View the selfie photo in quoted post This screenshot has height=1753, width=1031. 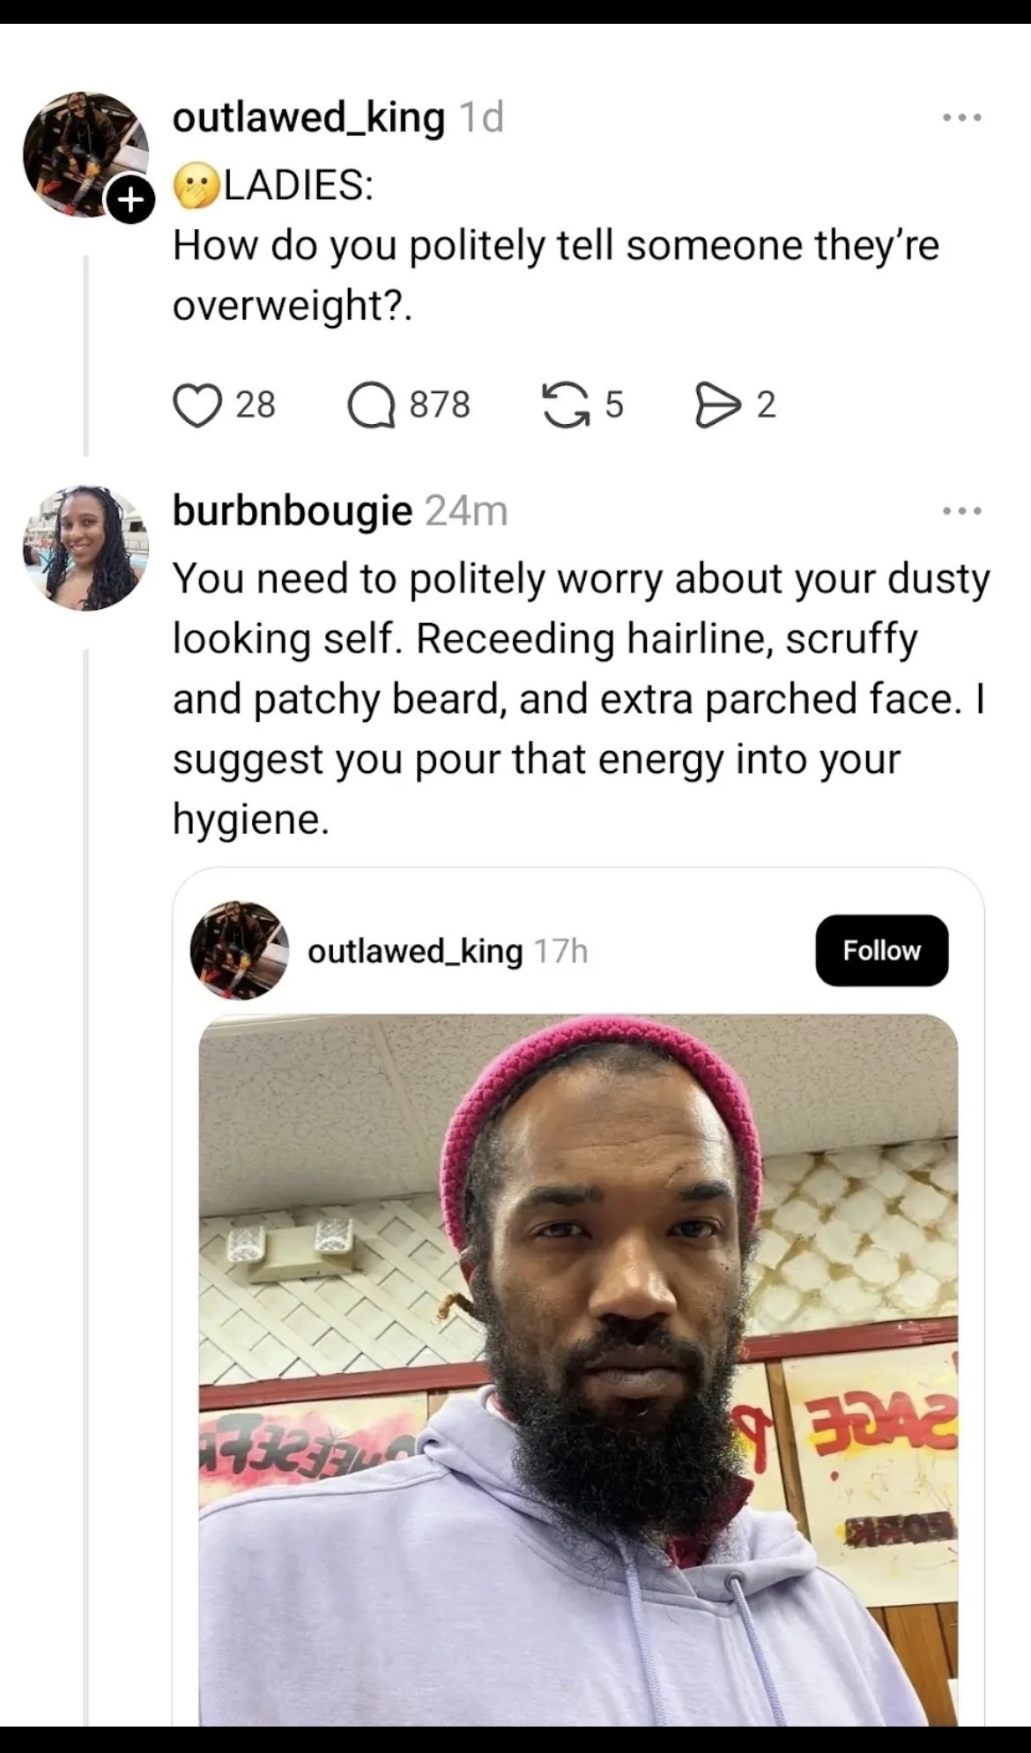[x=578, y=1370]
